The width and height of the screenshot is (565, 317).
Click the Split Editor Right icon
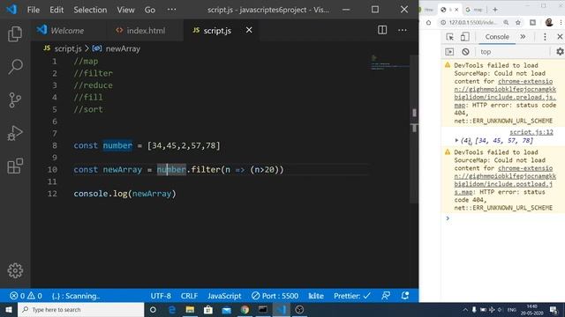[x=382, y=30]
